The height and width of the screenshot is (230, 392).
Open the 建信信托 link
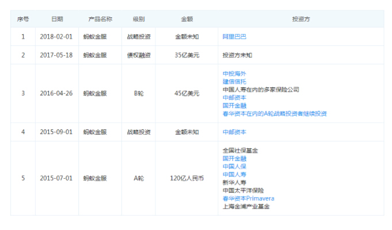click(x=234, y=82)
